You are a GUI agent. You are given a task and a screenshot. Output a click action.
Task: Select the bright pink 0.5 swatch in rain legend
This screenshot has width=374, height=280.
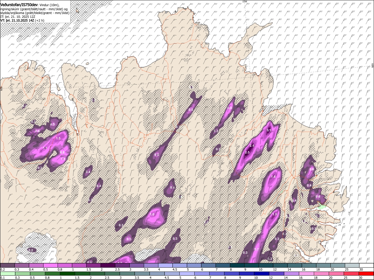pos(50,265)
